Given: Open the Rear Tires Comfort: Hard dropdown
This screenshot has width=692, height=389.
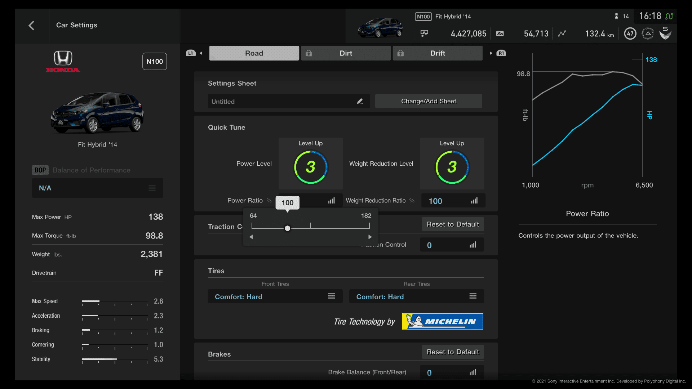Looking at the screenshot, I should [x=416, y=296].
